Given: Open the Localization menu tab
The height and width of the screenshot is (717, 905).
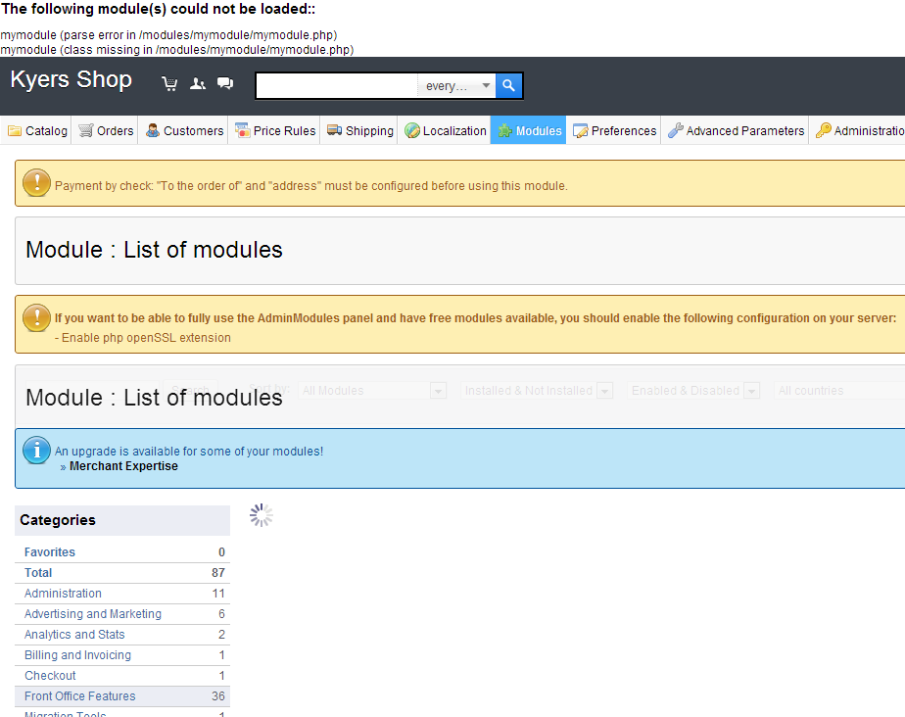Looking at the screenshot, I should click(x=445, y=130).
